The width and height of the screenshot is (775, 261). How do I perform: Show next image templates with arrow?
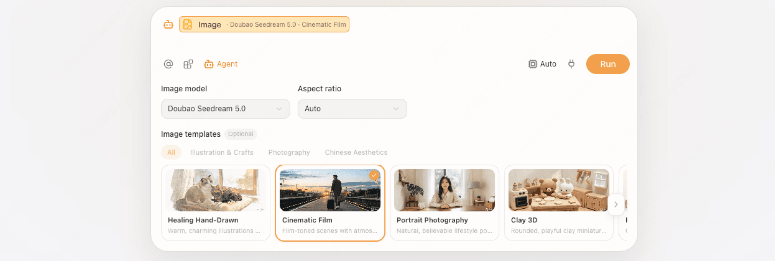click(616, 204)
